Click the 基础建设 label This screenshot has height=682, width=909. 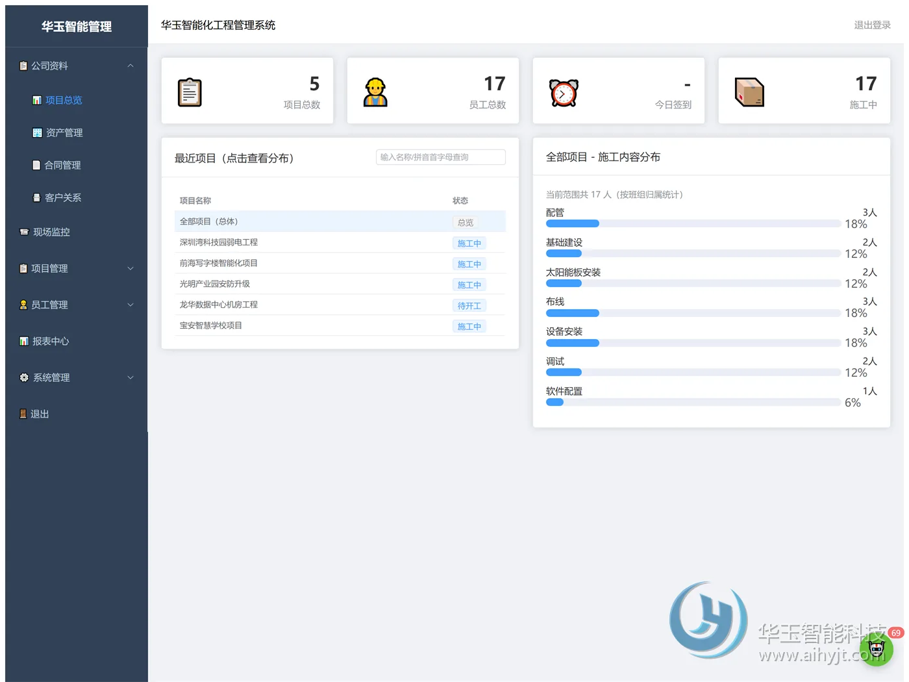pyautogui.click(x=564, y=242)
